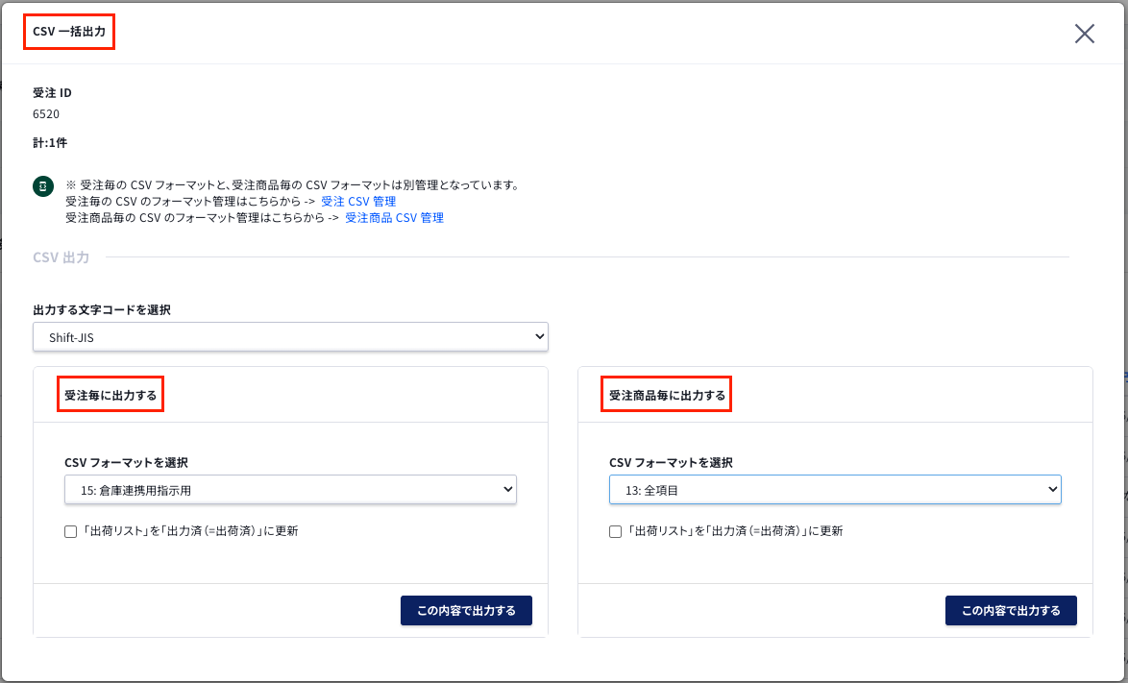The image size is (1128, 683).
Task: Click the green info icon beside the note
Action: pos(43,186)
